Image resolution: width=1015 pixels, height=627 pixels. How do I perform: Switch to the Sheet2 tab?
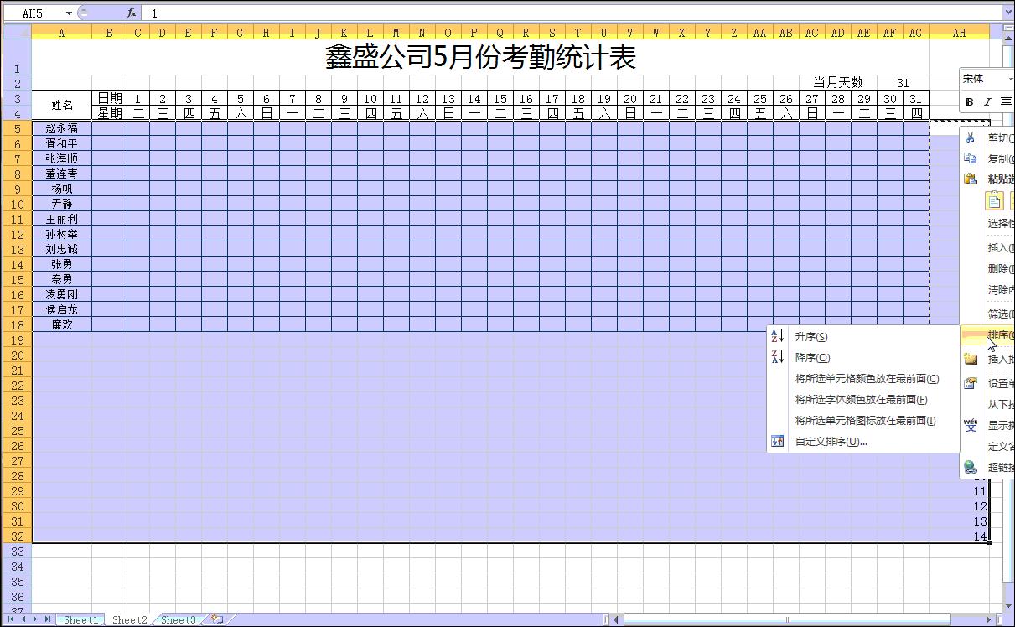[128, 620]
